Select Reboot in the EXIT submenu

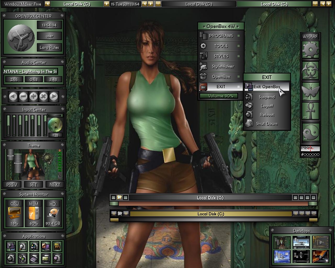click(267, 115)
